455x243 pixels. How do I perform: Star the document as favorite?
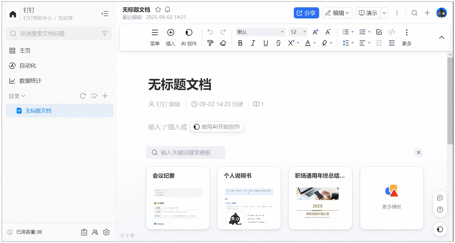pos(158,10)
